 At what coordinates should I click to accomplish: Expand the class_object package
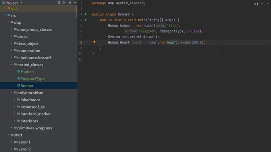point(11,43)
